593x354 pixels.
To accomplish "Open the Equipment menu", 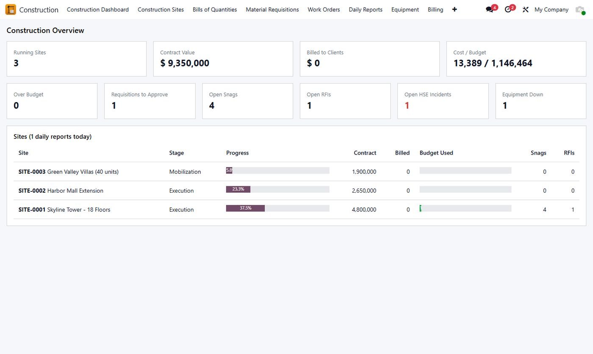I will coord(405,9).
